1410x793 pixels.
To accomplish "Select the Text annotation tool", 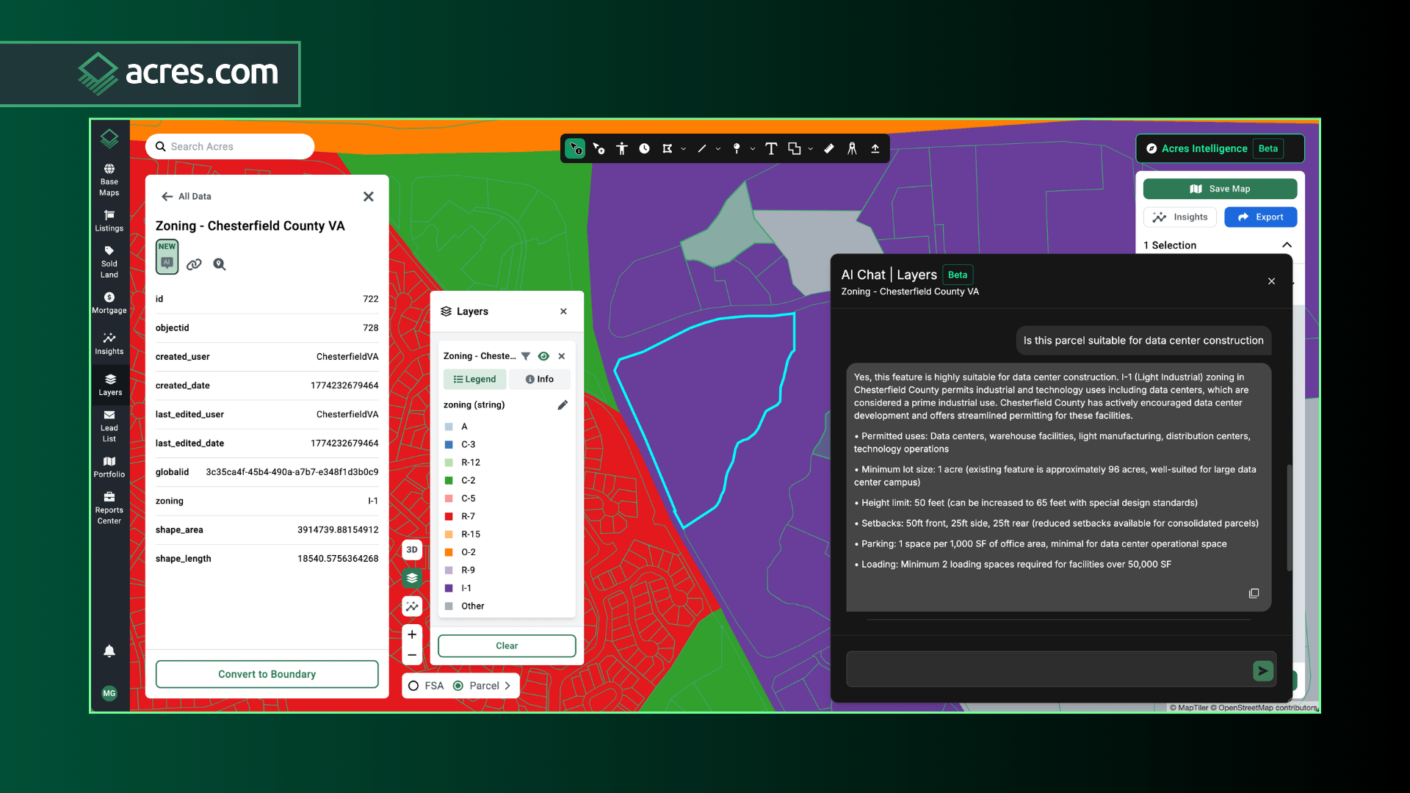I will coord(771,148).
